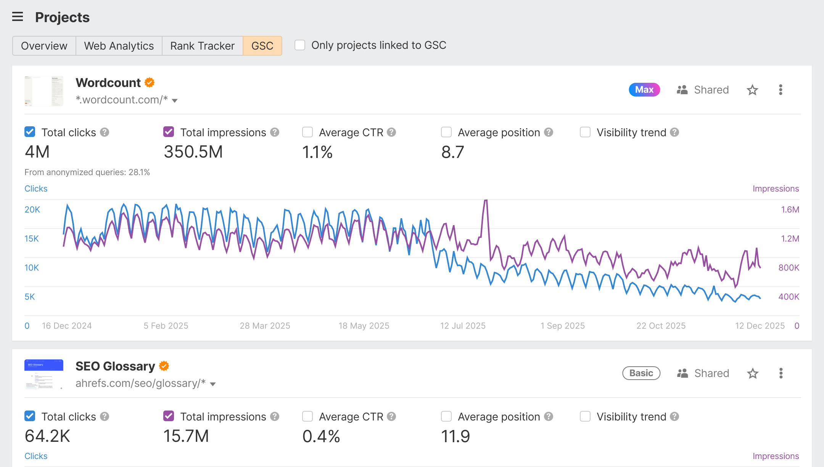Open SEO Glossary three-dot options menu
This screenshot has height=467, width=824.
click(x=781, y=373)
